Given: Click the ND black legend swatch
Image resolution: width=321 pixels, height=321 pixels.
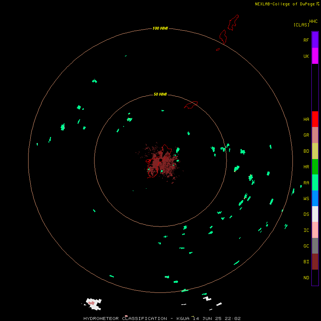Looking at the screenshot, I should click(315, 277).
